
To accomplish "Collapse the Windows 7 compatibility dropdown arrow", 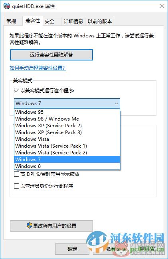I will [117, 103].
